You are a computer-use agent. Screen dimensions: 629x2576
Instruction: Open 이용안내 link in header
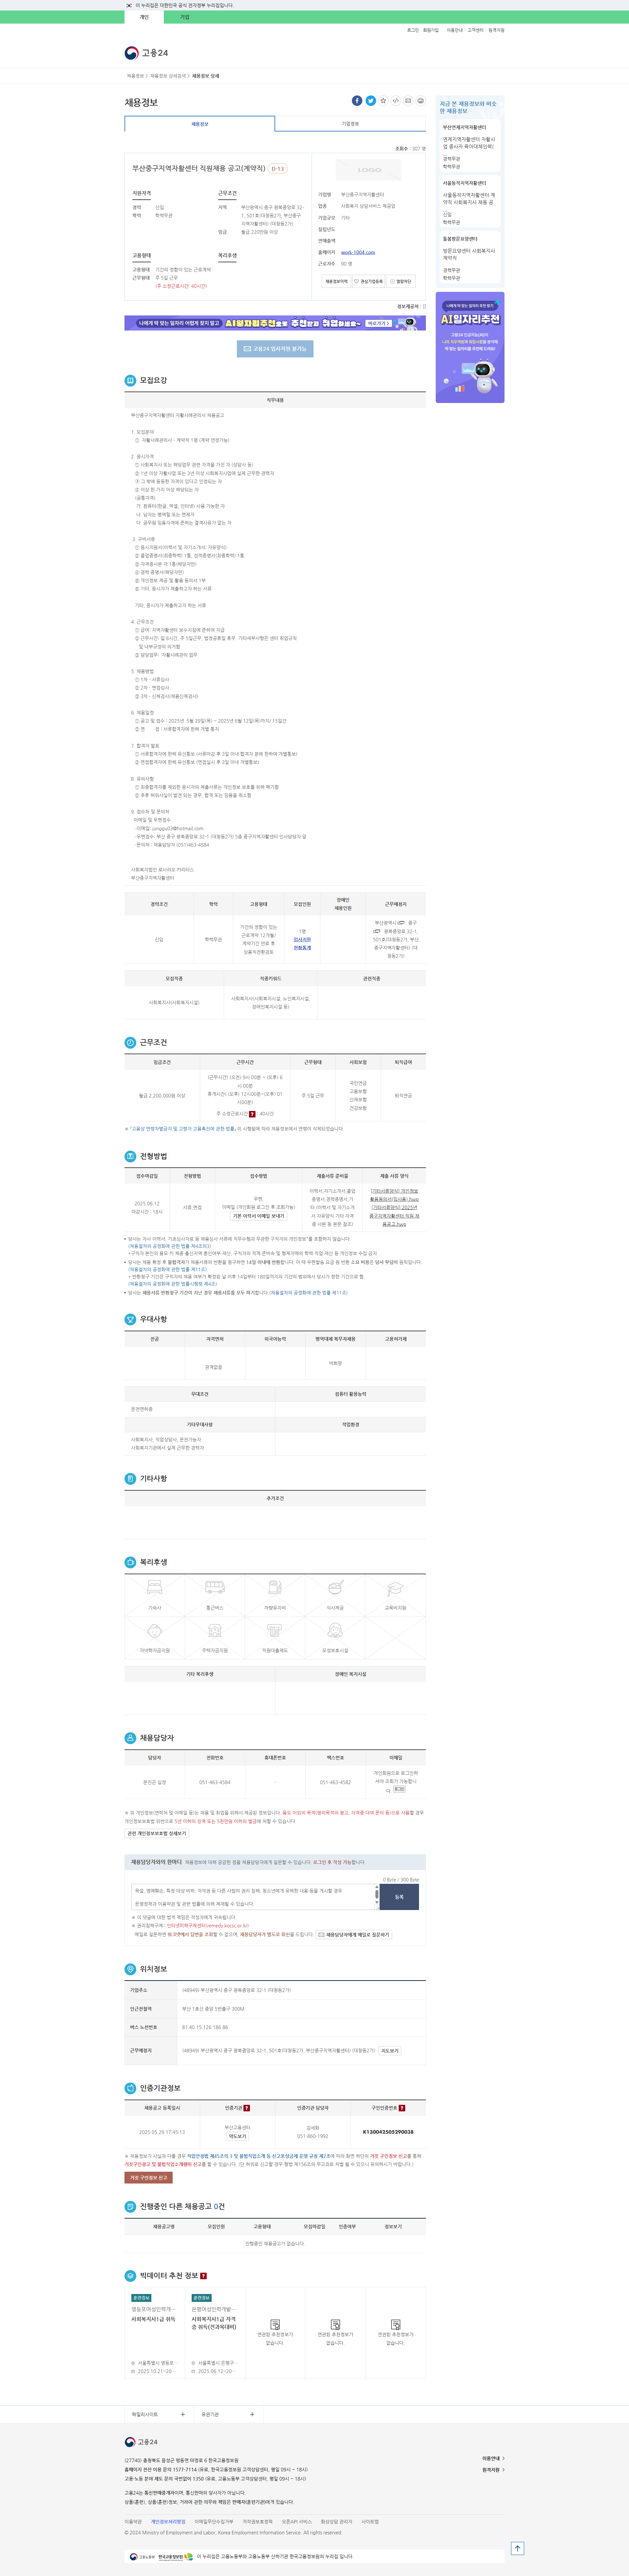coord(454,30)
